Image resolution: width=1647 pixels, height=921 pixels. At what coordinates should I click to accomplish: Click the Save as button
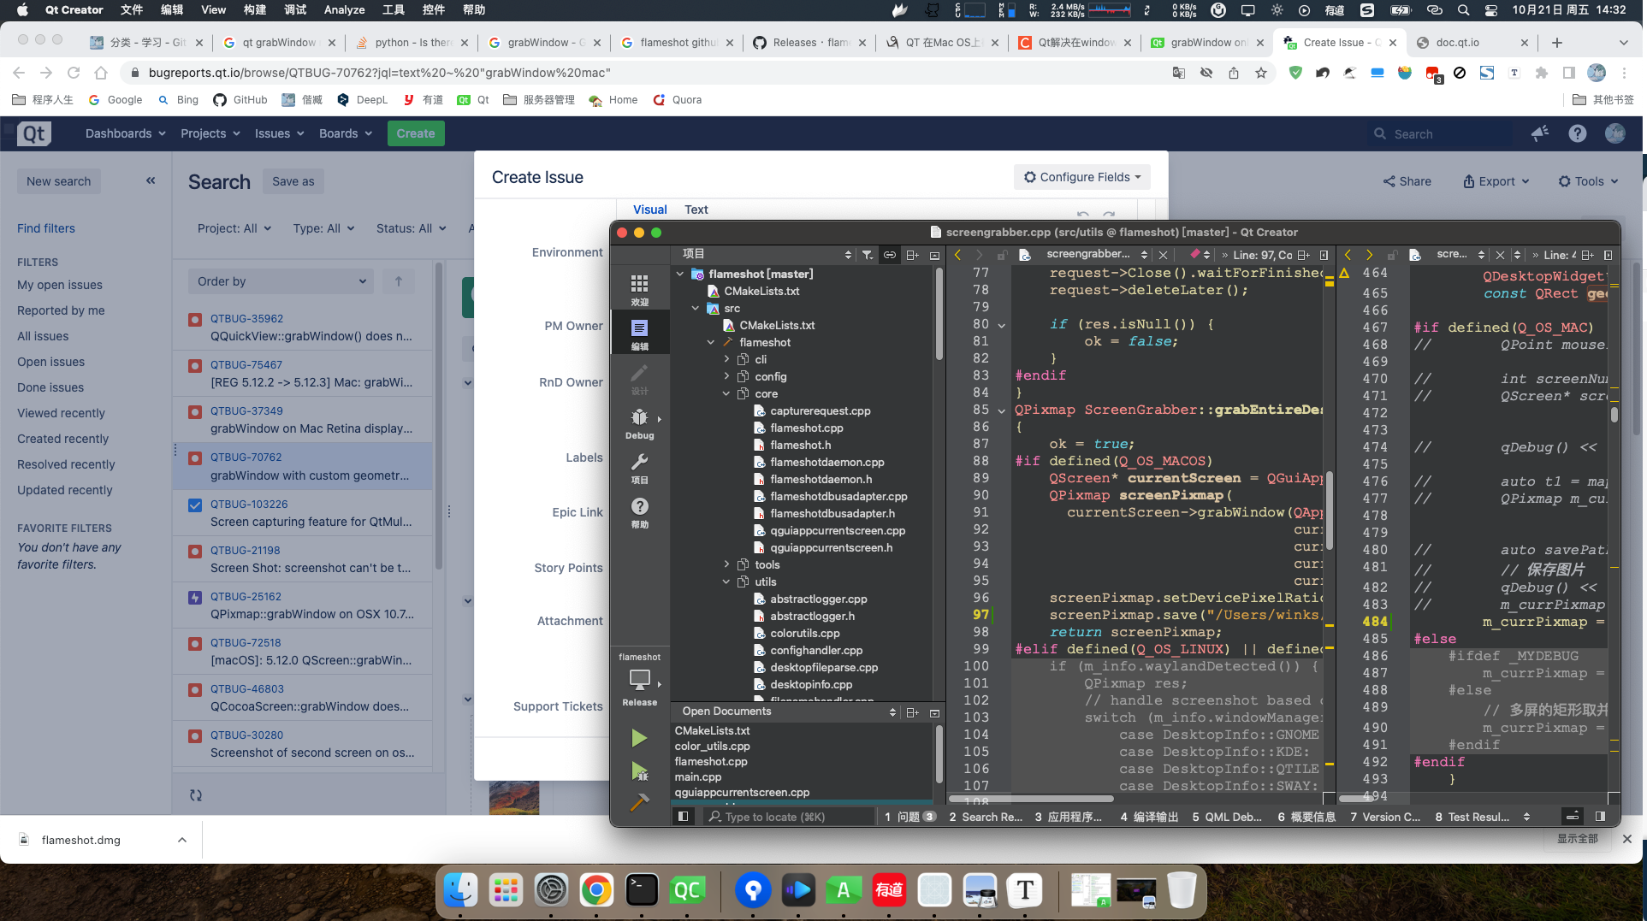point(293,181)
